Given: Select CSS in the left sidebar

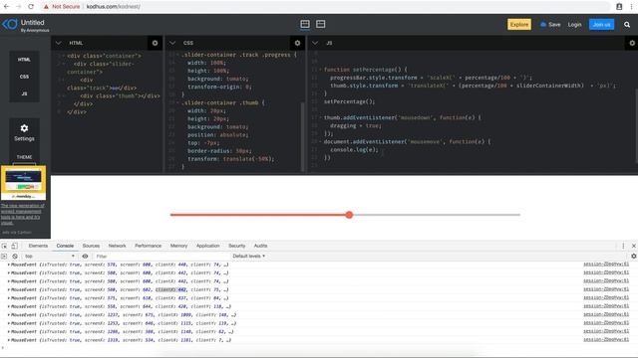Looking at the screenshot, I should coord(24,77).
